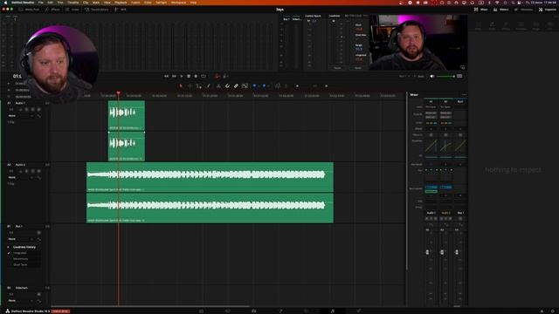Click the record transport button
Screen dimensions: 559x314
point(196,76)
